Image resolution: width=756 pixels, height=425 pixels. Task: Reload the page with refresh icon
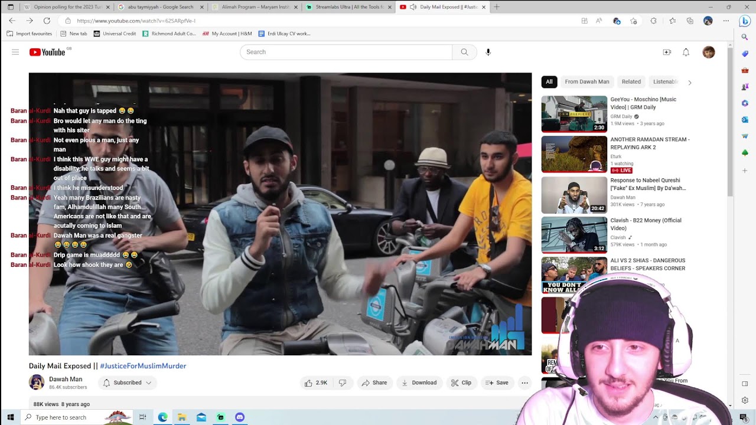(47, 21)
